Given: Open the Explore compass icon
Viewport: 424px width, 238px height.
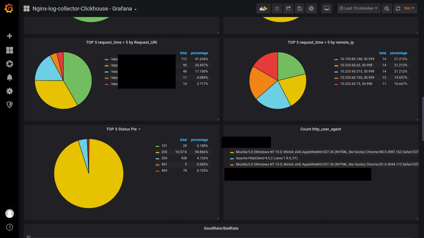Looking at the screenshot, I should point(10,64).
